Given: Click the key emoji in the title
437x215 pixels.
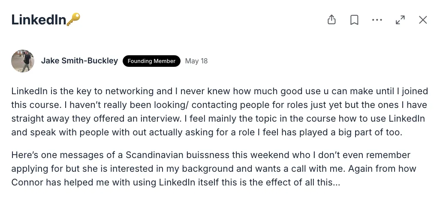Looking at the screenshot, I should pos(73,19).
